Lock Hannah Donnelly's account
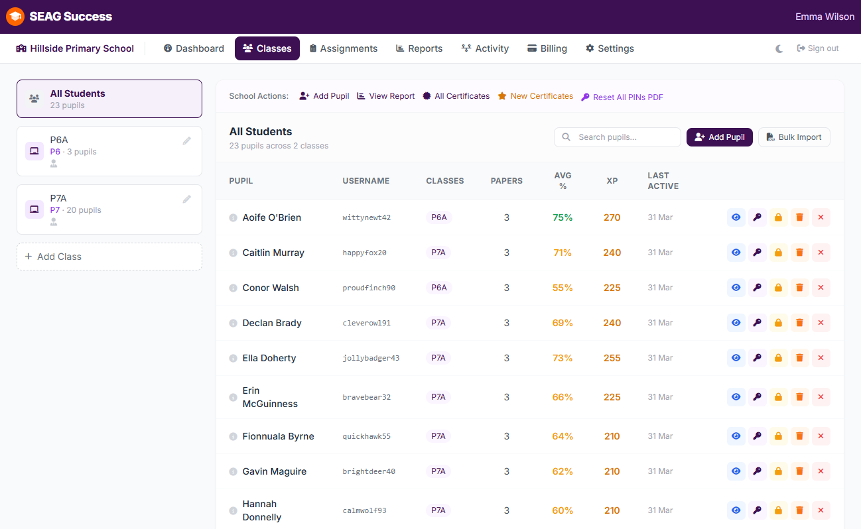The width and height of the screenshot is (861, 529). point(779,510)
